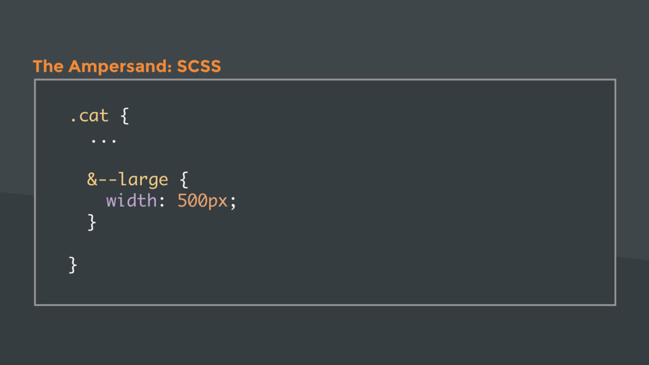Click the closing brace of the &--large block
This screenshot has height=365, width=649.
pyautogui.click(x=91, y=222)
